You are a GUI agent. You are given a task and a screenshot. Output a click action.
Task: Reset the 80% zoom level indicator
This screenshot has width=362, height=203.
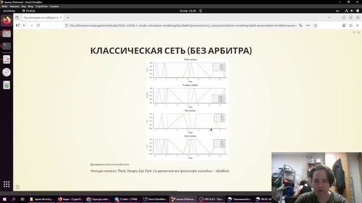tap(308, 25)
